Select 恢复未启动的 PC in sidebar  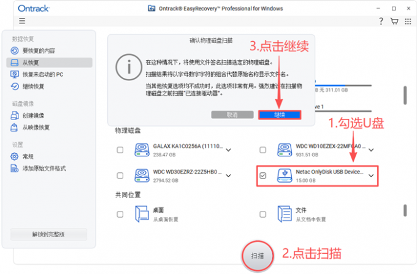(49, 74)
